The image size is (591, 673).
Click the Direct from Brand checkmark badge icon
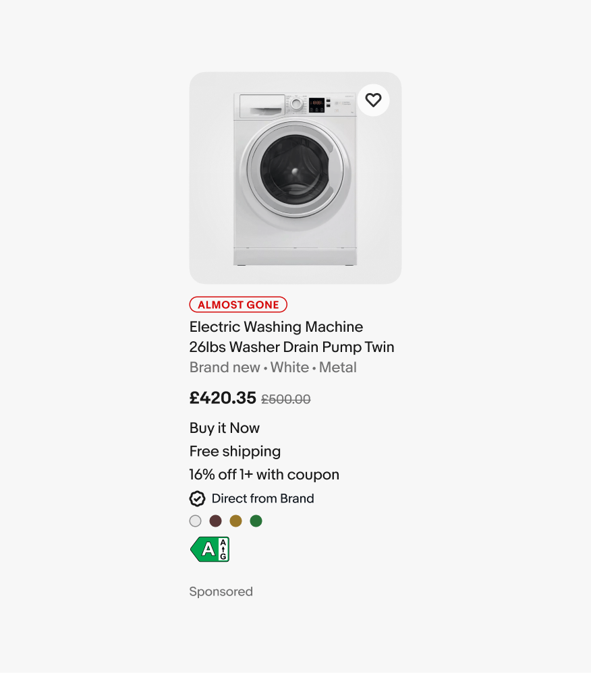click(197, 498)
